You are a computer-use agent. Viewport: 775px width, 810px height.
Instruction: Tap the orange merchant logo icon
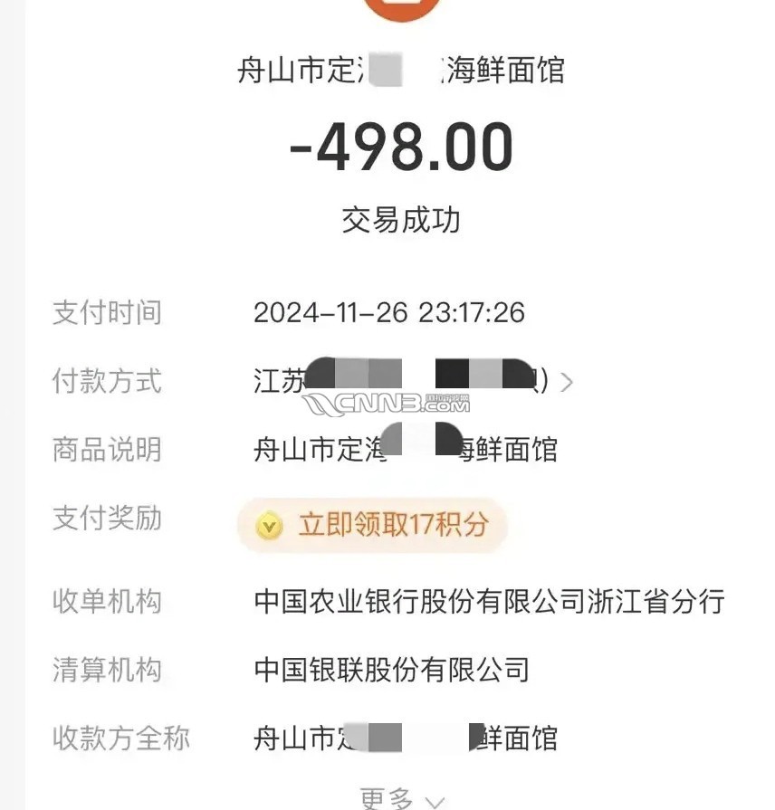(x=400, y=7)
